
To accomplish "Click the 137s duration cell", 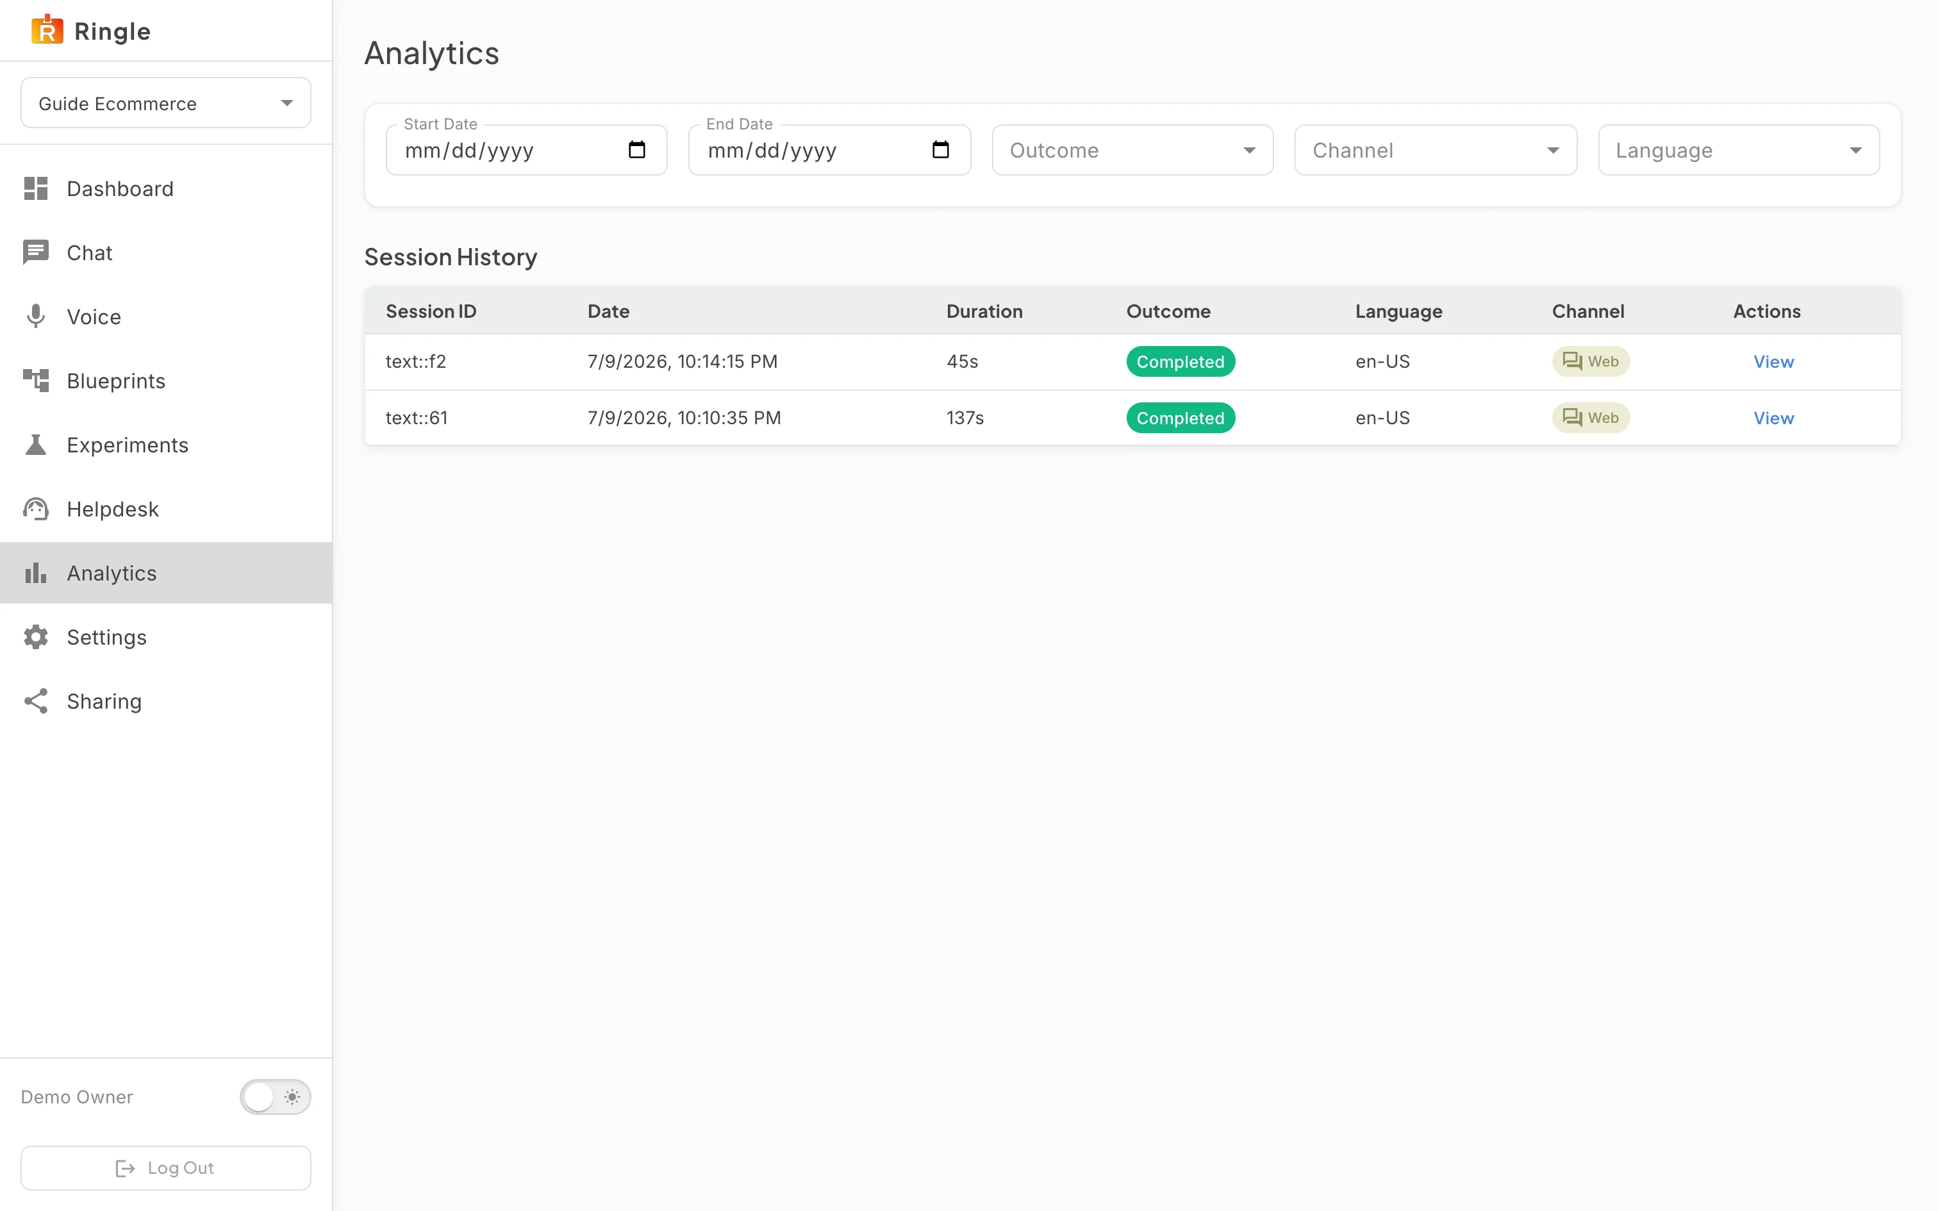I will coord(965,417).
